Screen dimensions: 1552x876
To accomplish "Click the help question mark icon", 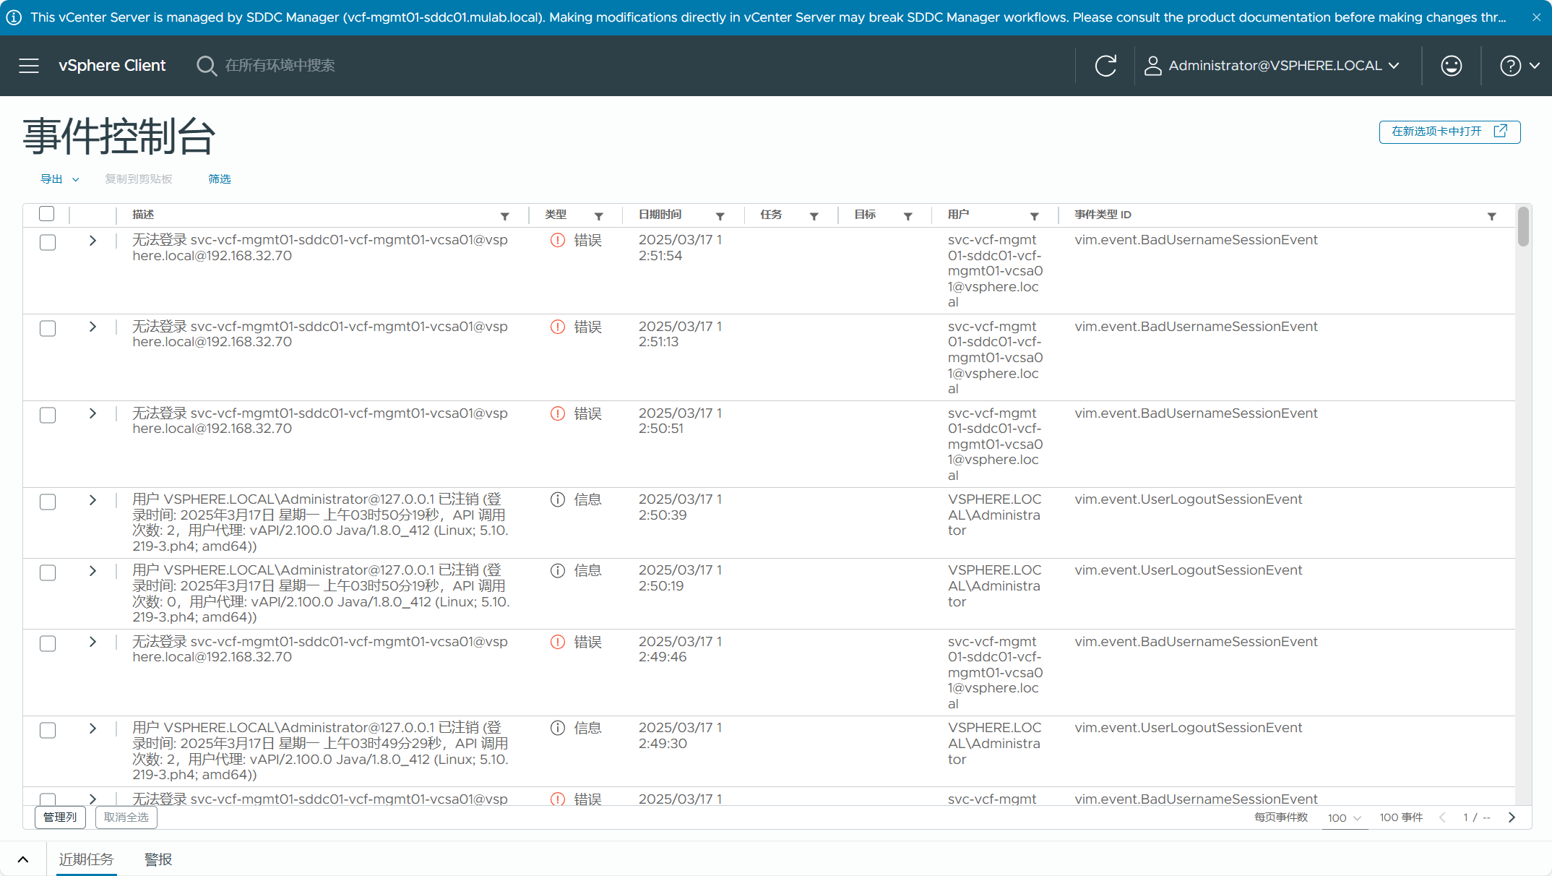I will tap(1510, 66).
